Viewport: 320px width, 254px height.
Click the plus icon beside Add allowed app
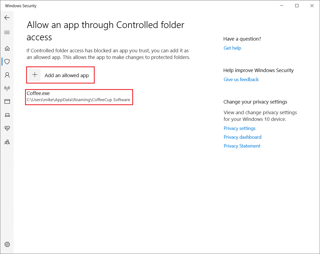35,75
